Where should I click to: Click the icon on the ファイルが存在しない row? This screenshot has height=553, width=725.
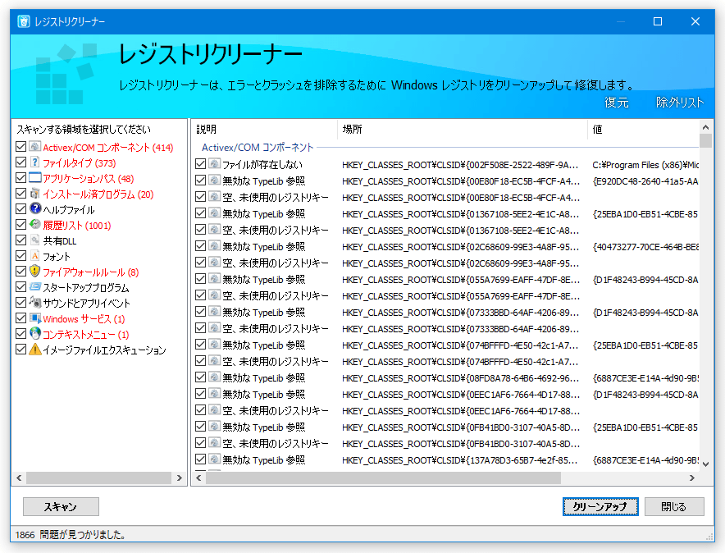click(x=214, y=163)
